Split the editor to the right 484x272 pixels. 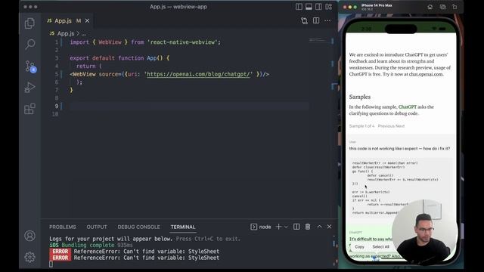[x=316, y=20]
